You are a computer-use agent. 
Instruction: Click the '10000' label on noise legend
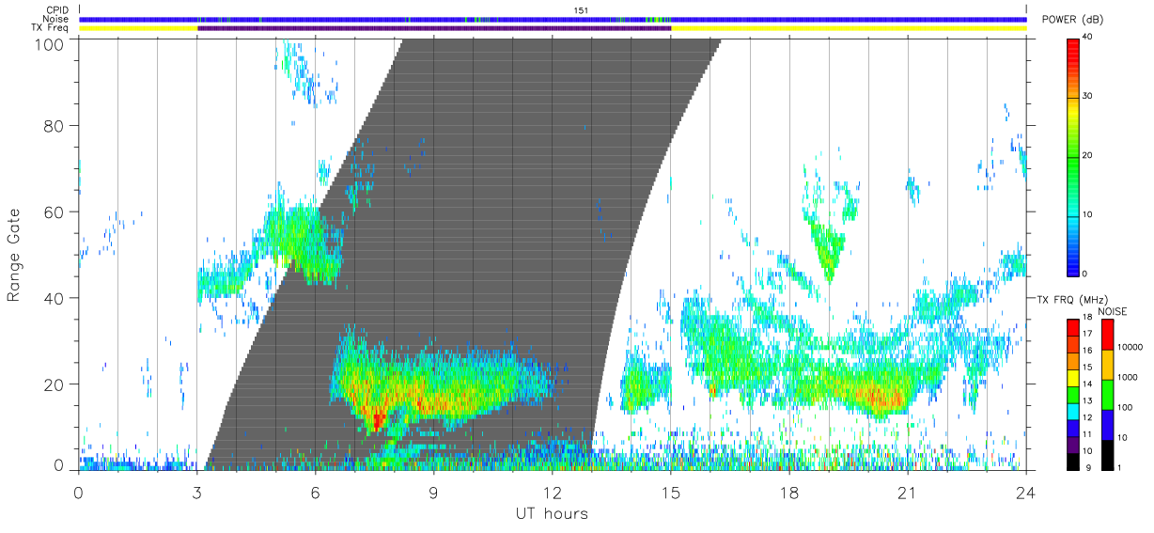click(x=1130, y=348)
